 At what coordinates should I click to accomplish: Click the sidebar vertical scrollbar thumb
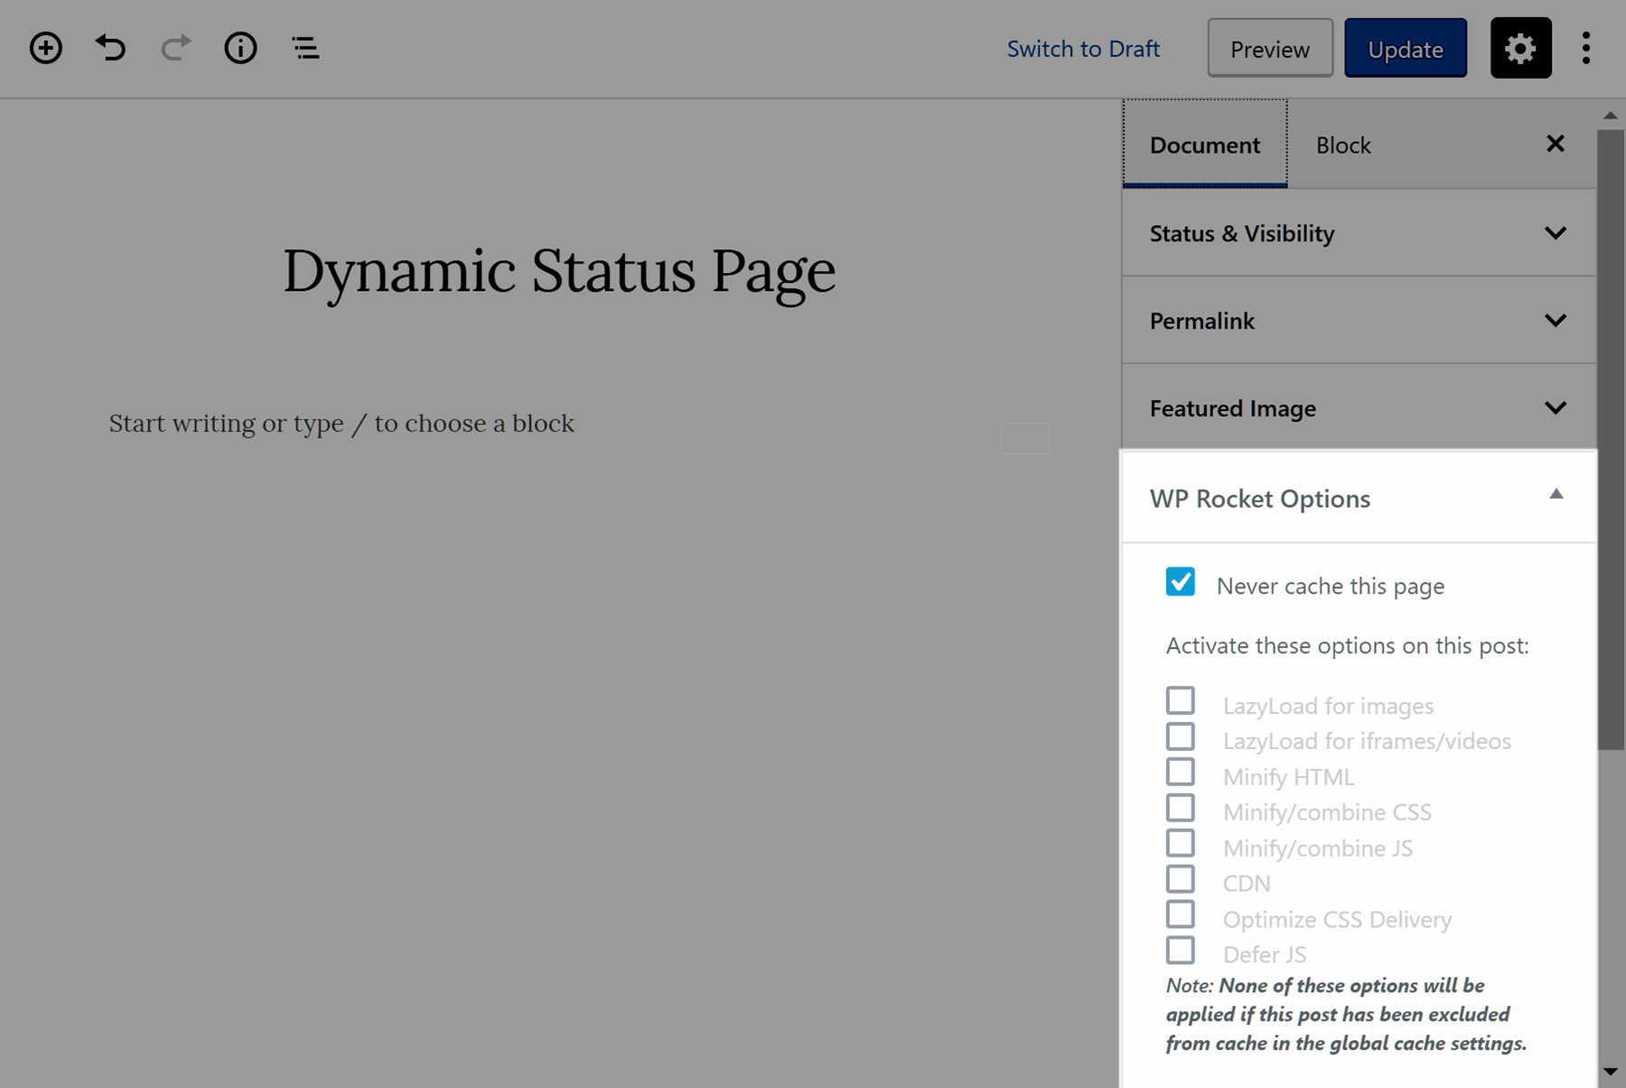[1610, 439]
